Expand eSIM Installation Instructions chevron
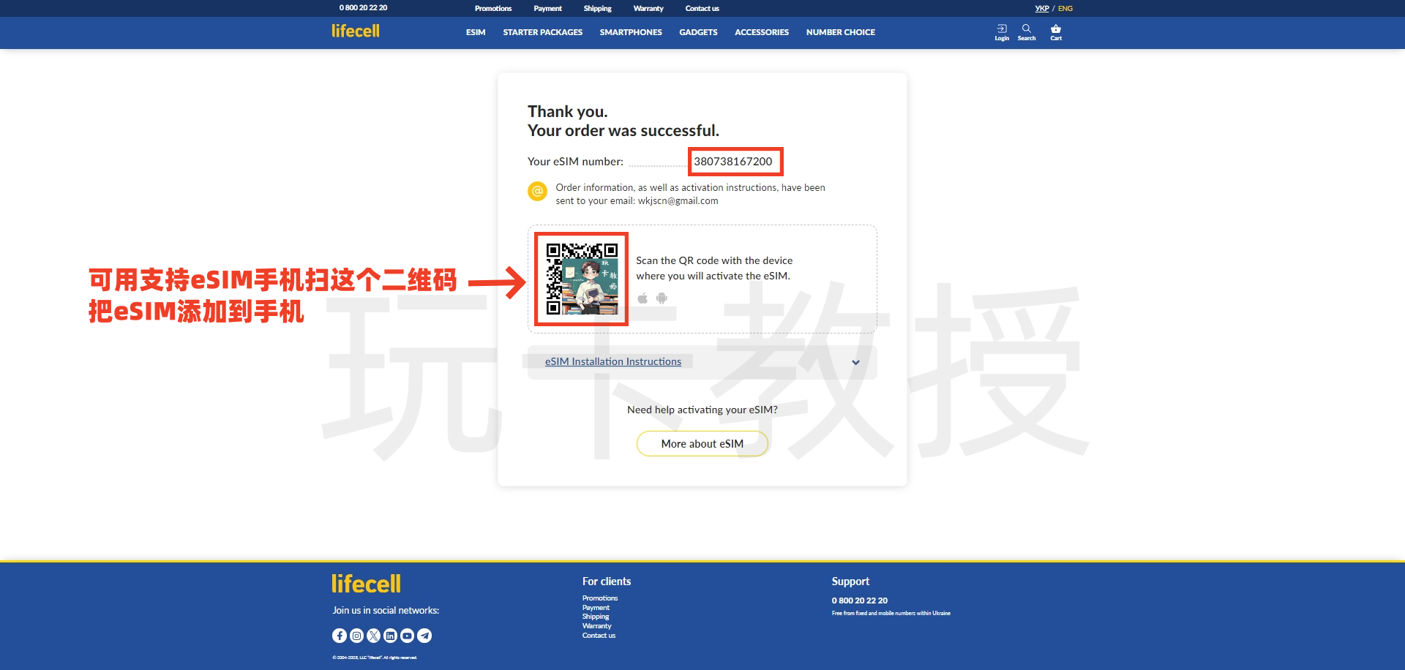This screenshot has height=670, width=1405. (x=855, y=362)
